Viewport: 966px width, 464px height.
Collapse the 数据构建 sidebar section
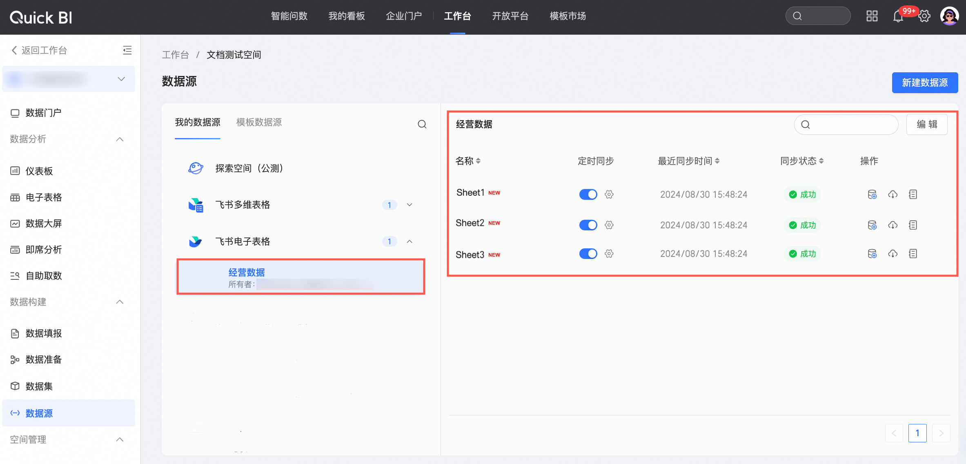[x=120, y=302]
